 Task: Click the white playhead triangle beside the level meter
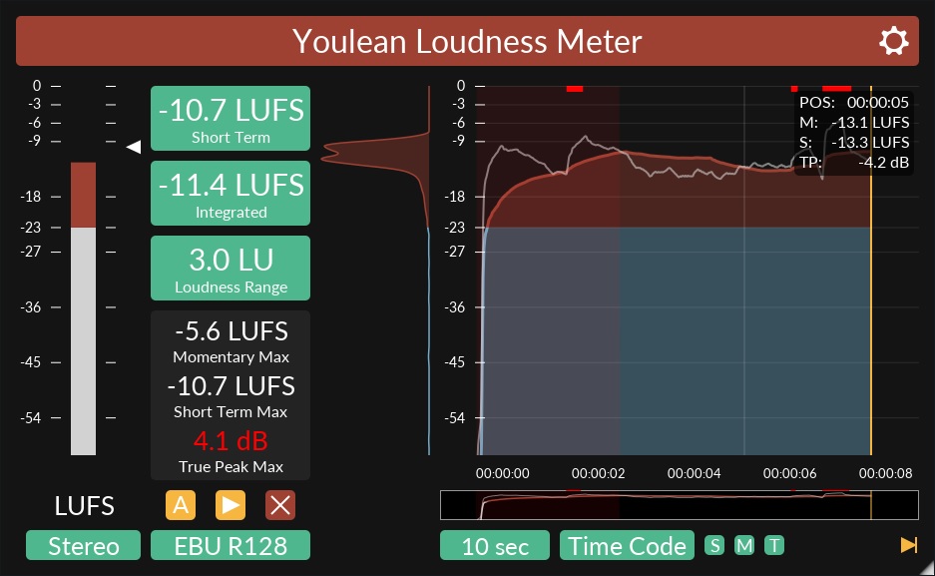click(x=134, y=146)
